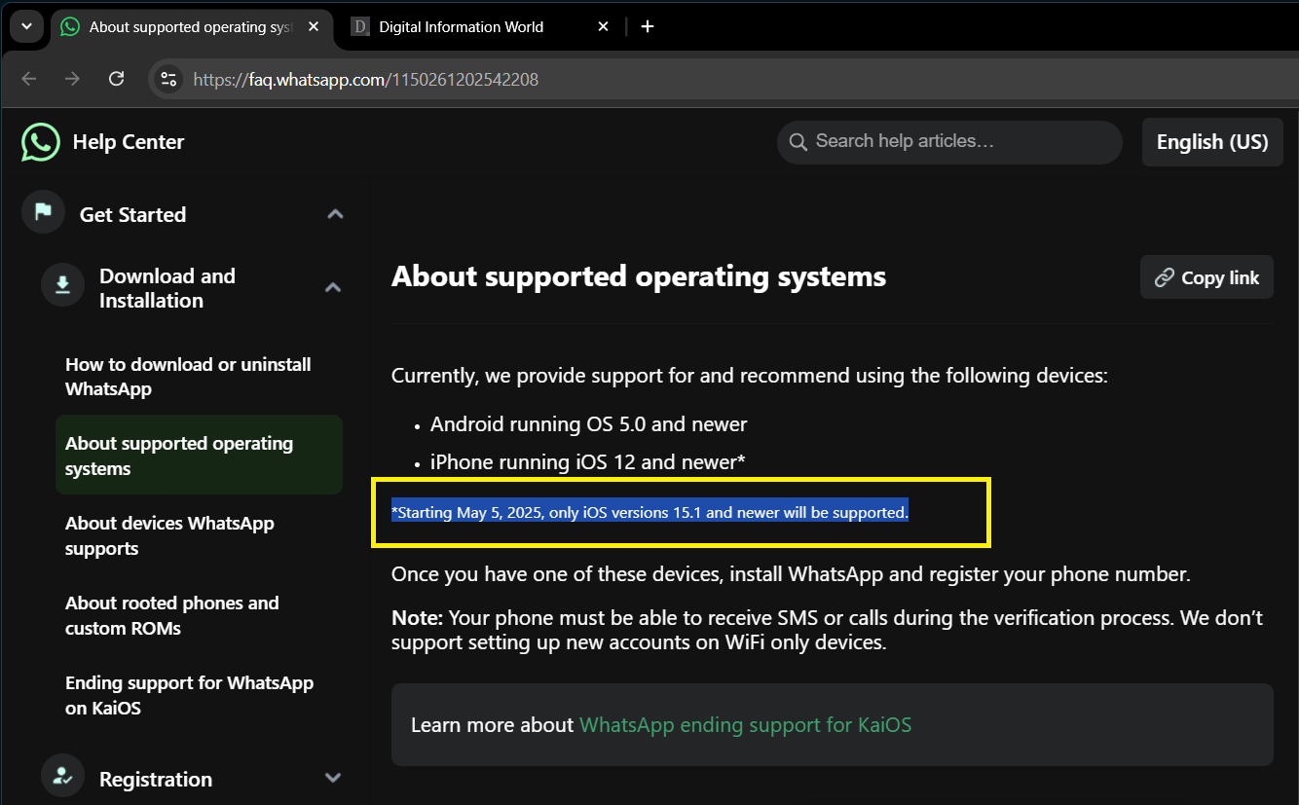The width and height of the screenshot is (1299, 805).
Task: Click the Registration section icon
Action: (62, 776)
